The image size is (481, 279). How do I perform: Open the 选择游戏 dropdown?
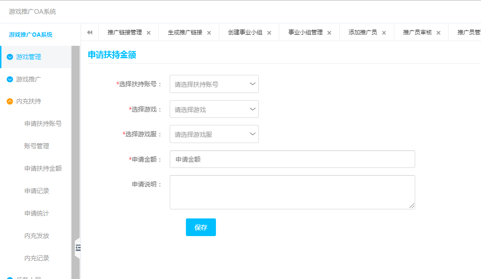click(x=214, y=109)
